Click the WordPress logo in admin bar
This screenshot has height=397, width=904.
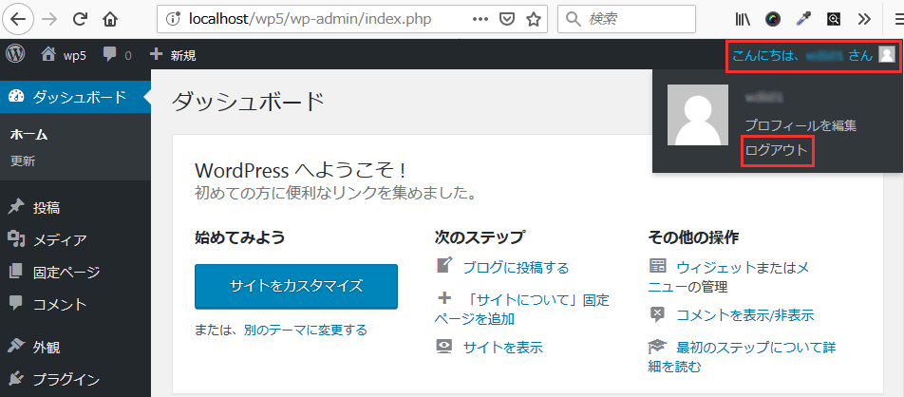click(14, 55)
